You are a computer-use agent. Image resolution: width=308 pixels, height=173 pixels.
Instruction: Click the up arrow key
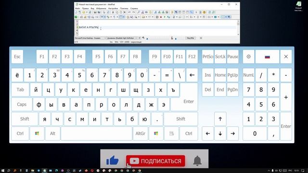(x=220, y=119)
